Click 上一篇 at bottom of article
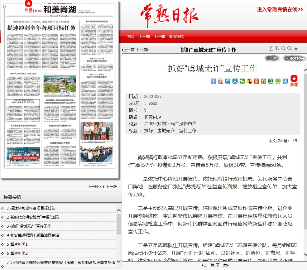This screenshot has height=270, width=307. 208,265
